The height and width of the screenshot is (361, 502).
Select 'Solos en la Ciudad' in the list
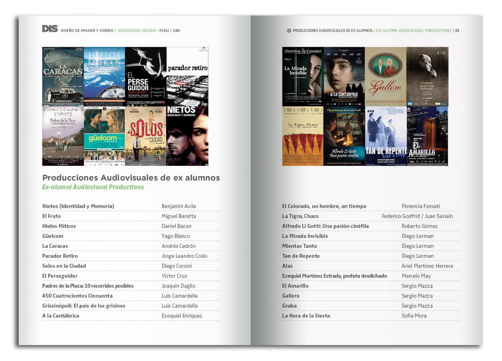(64, 266)
